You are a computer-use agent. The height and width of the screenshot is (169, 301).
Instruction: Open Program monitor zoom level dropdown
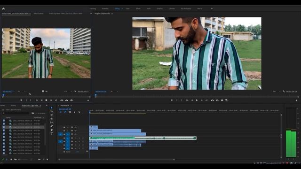114,92
